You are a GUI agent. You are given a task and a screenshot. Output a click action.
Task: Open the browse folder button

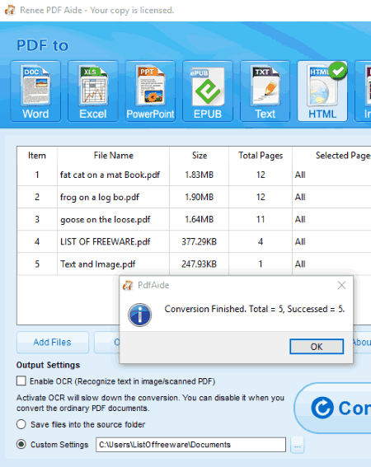click(x=298, y=445)
